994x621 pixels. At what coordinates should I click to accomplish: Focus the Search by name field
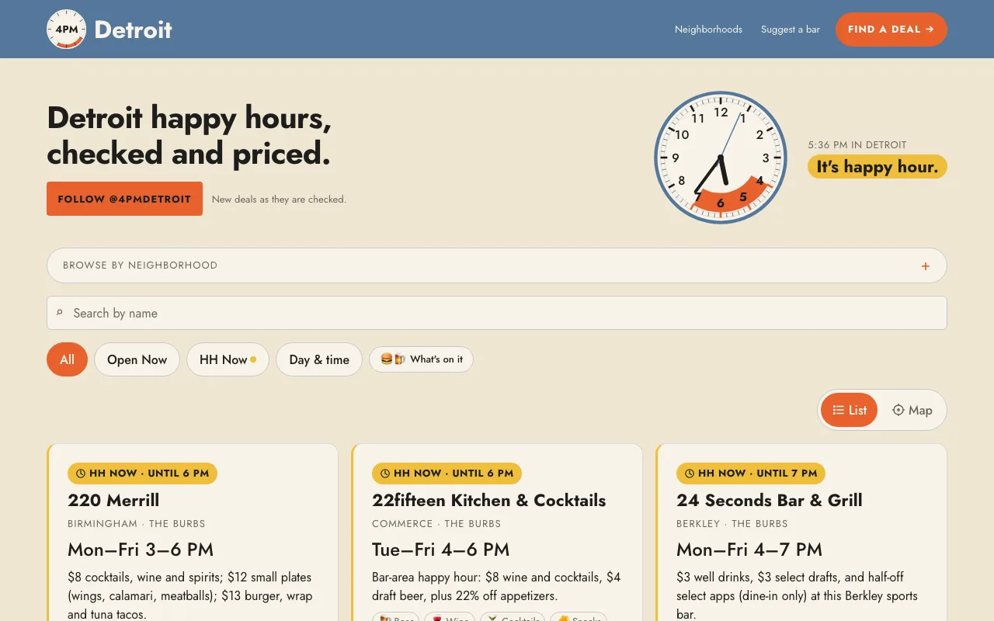tap(497, 313)
